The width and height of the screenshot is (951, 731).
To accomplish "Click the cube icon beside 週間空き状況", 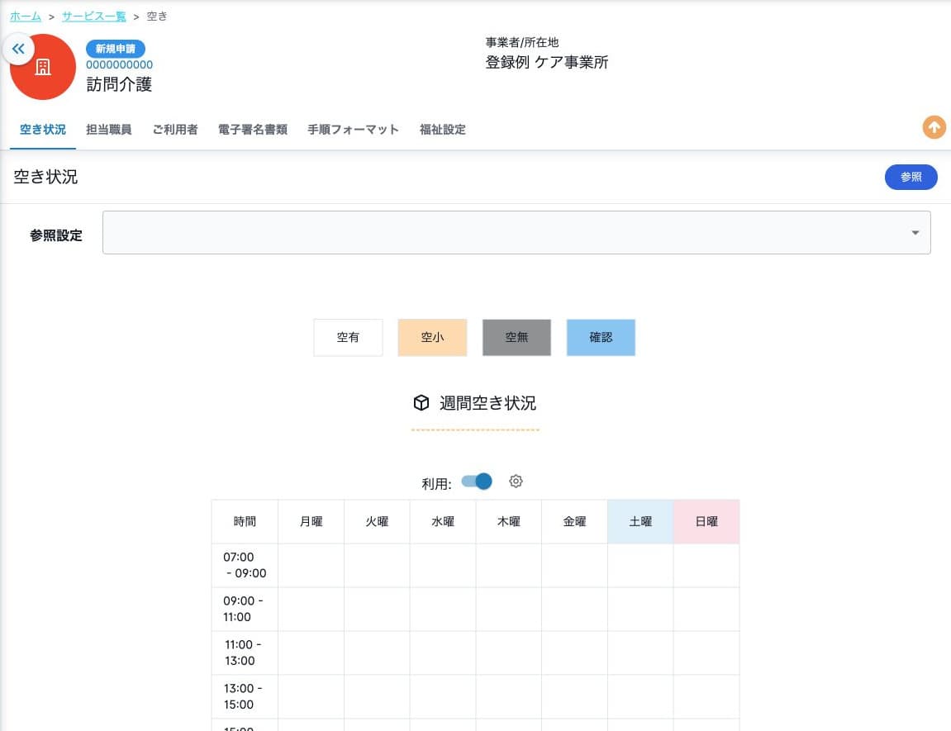I will click(x=421, y=403).
